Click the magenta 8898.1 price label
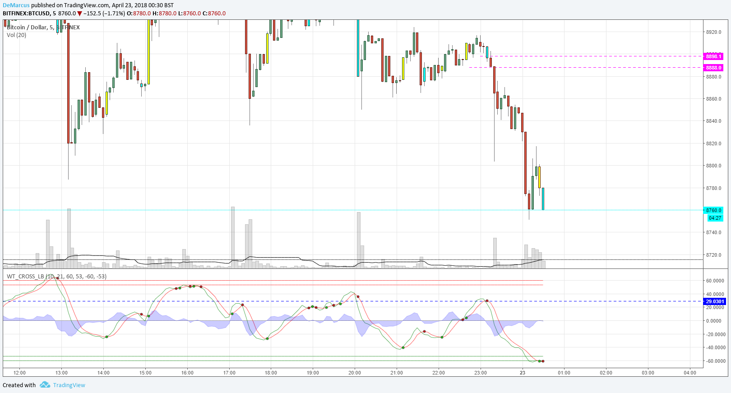 click(x=713, y=56)
